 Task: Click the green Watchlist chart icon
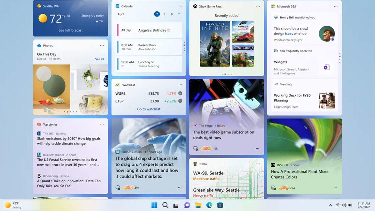[118, 85]
